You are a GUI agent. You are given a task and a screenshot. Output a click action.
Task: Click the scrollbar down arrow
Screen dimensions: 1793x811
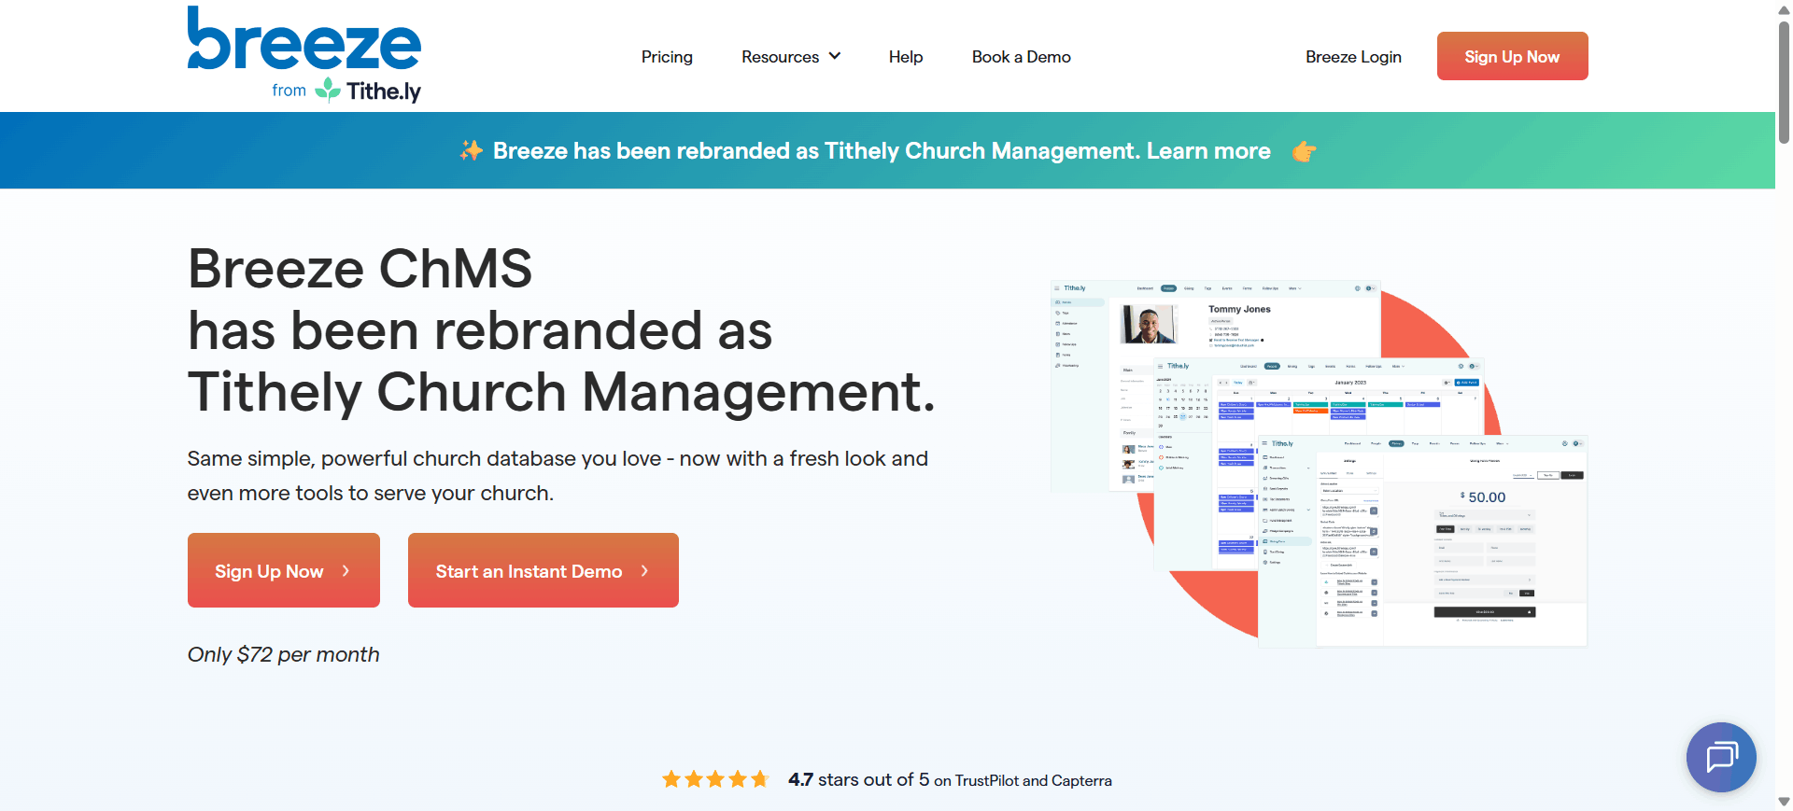point(1784,802)
